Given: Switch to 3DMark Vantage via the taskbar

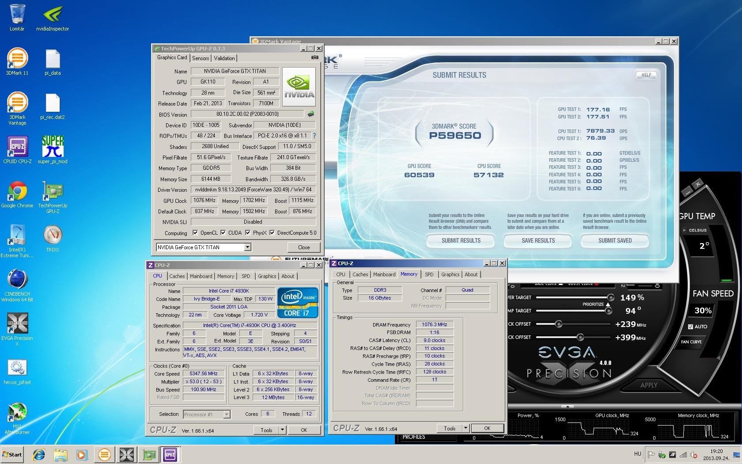Looking at the screenshot, I should (105, 454).
